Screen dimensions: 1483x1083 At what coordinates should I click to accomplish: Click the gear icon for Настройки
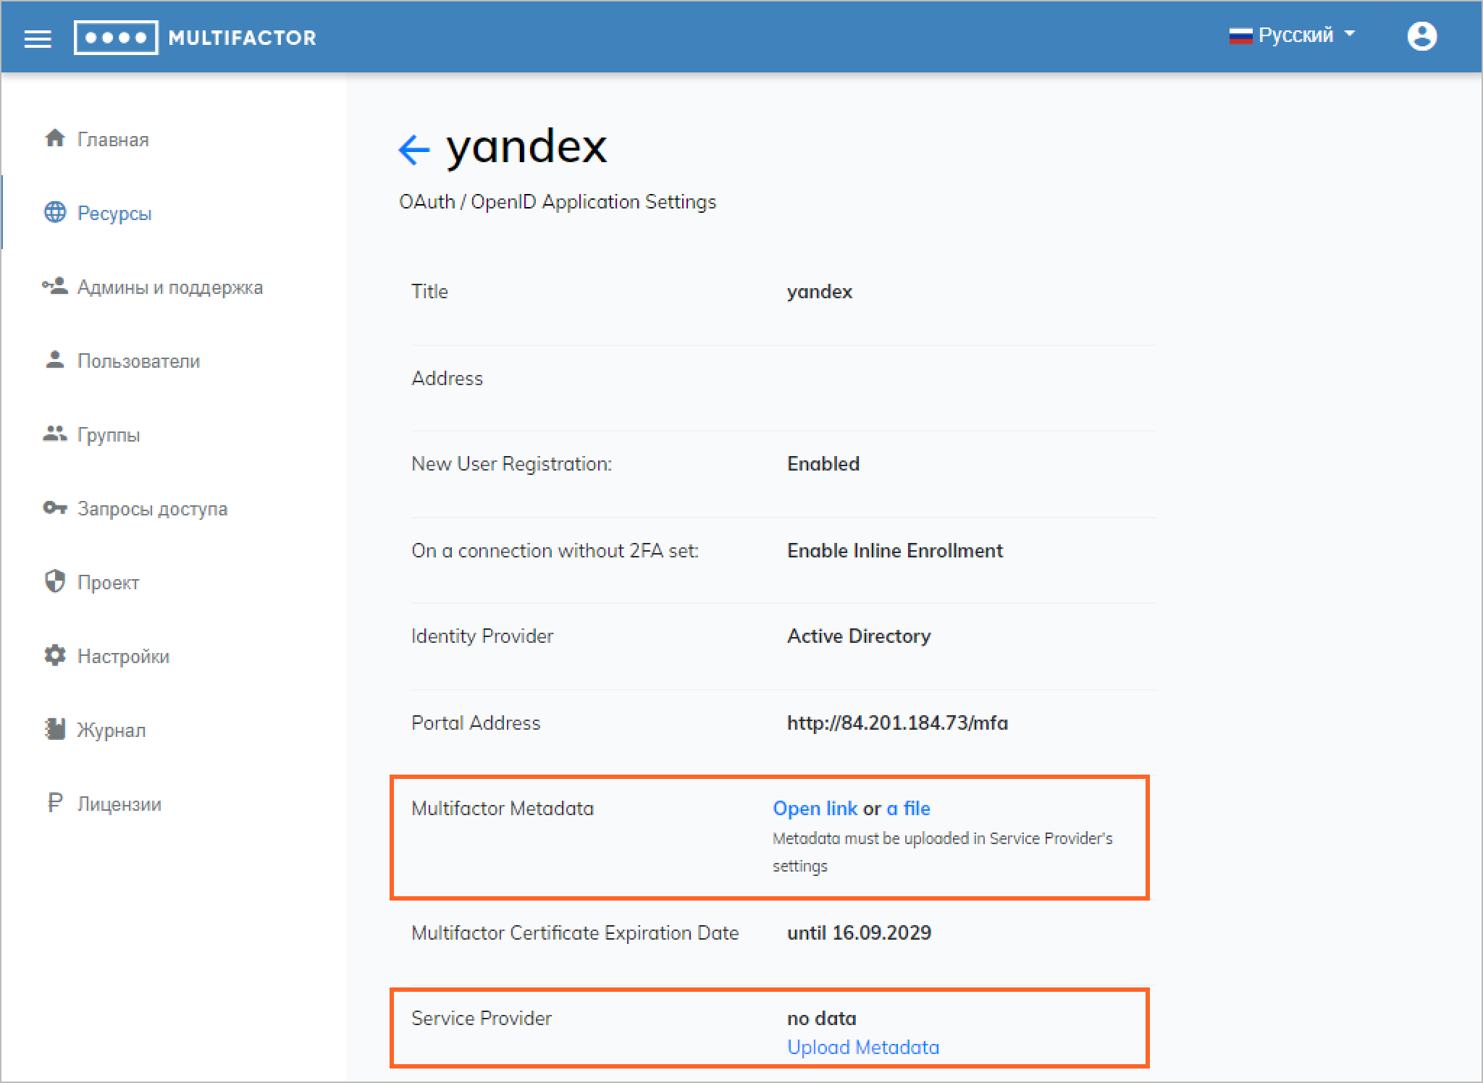(55, 655)
